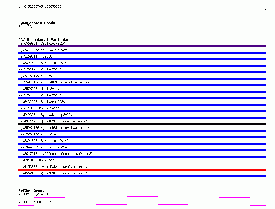The image size is (275, 209).
Task: Open variant esv2761192 (Vogler2010)
Action: pos(40,69)
